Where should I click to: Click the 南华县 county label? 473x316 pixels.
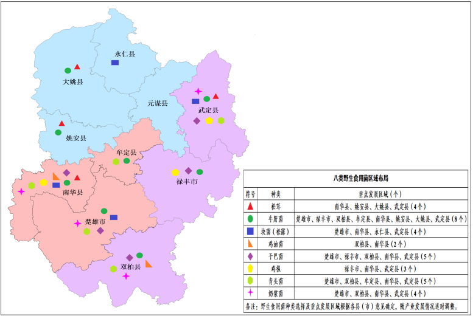72,192
